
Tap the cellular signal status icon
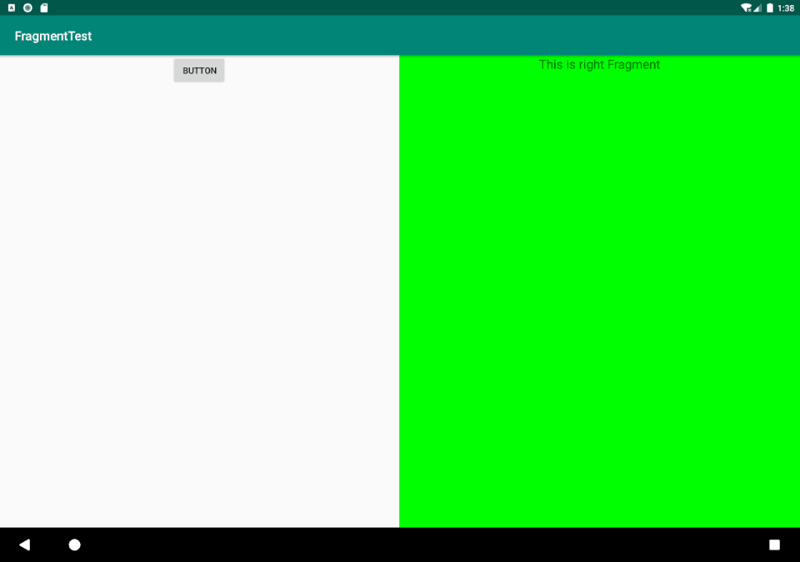[757, 7]
